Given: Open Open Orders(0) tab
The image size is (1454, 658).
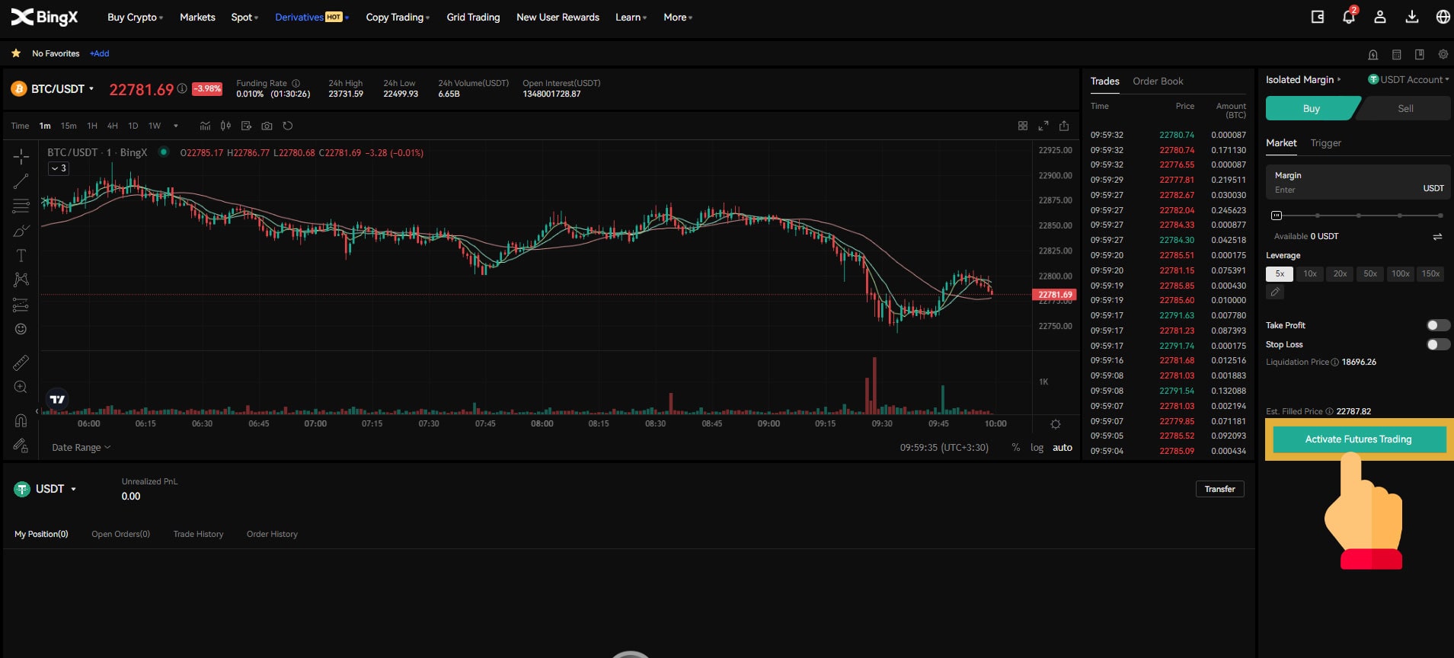Looking at the screenshot, I should [x=120, y=534].
